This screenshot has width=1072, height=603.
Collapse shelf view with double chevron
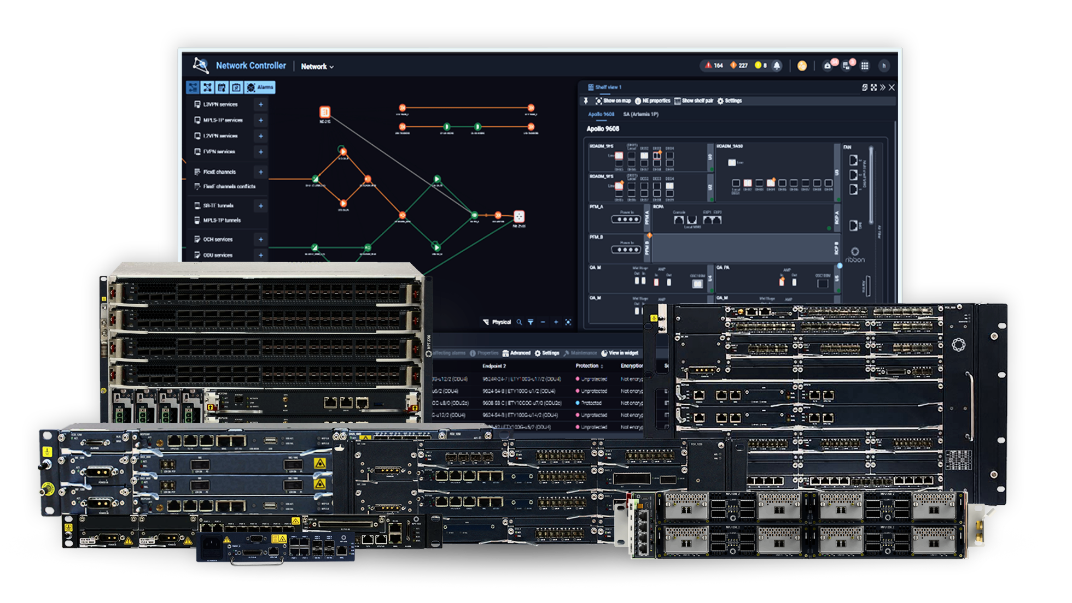tap(883, 87)
